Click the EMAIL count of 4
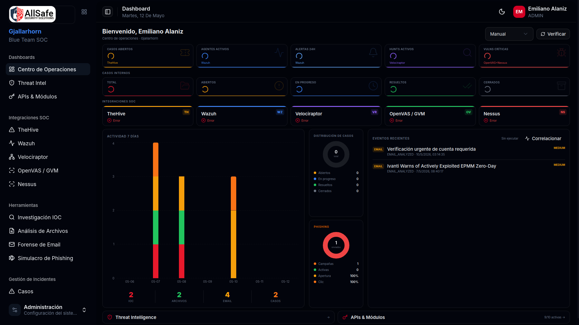 227,294
